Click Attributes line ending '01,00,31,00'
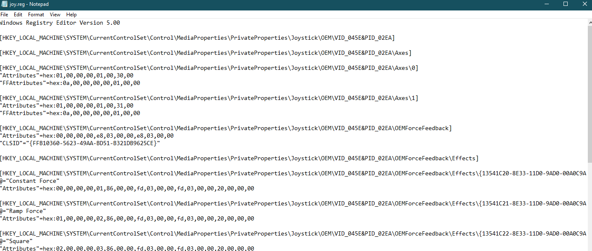Viewport: 592px width, 251px height. coord(67,106)
